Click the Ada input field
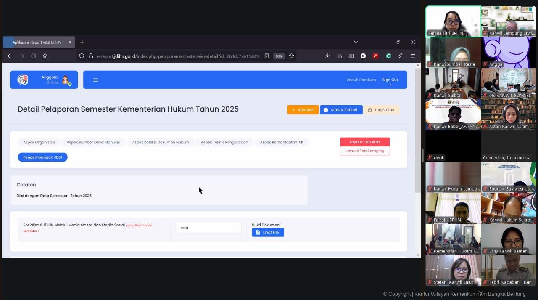Viewport: 538px width, 300px height. click(208, 228)
